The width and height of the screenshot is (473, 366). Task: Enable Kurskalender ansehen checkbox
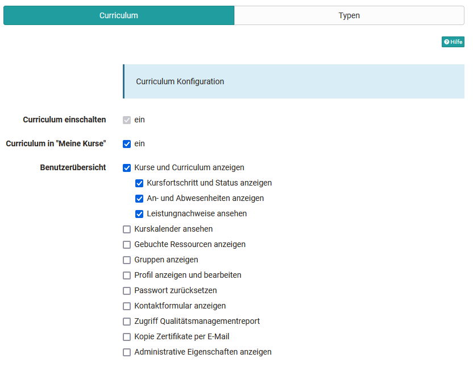click(127, 229)
